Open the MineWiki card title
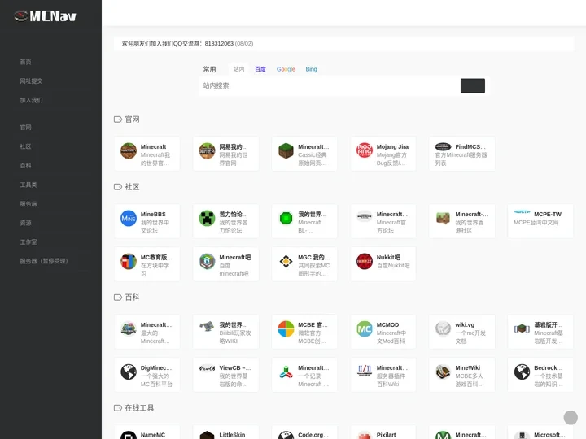Screen dimensions: 586x439 point(467,367)
